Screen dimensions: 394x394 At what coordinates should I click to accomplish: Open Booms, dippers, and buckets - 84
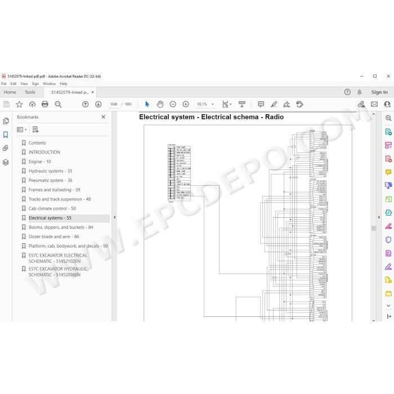click(x=61, y=227)
